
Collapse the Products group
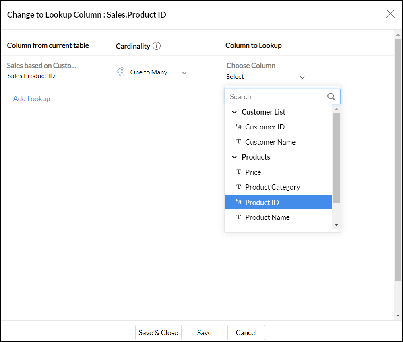(234, 157)
